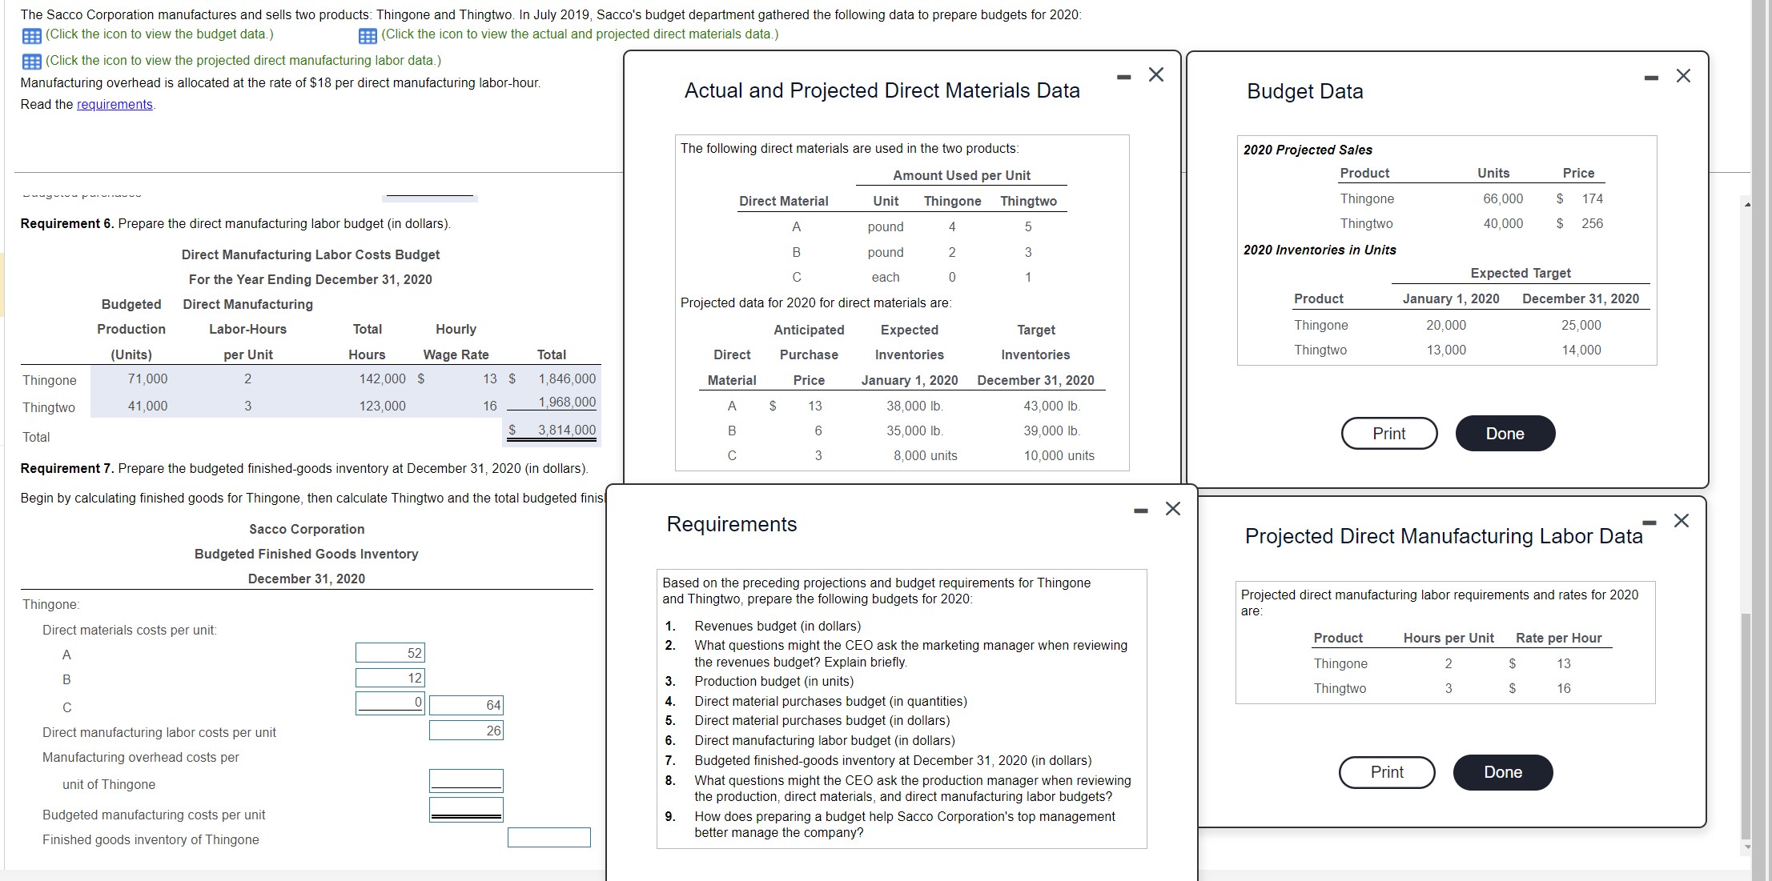Open actual and projected direct materials data icon
The width and height of the screenshot is (1772, 881).
[x=368, y=35]
